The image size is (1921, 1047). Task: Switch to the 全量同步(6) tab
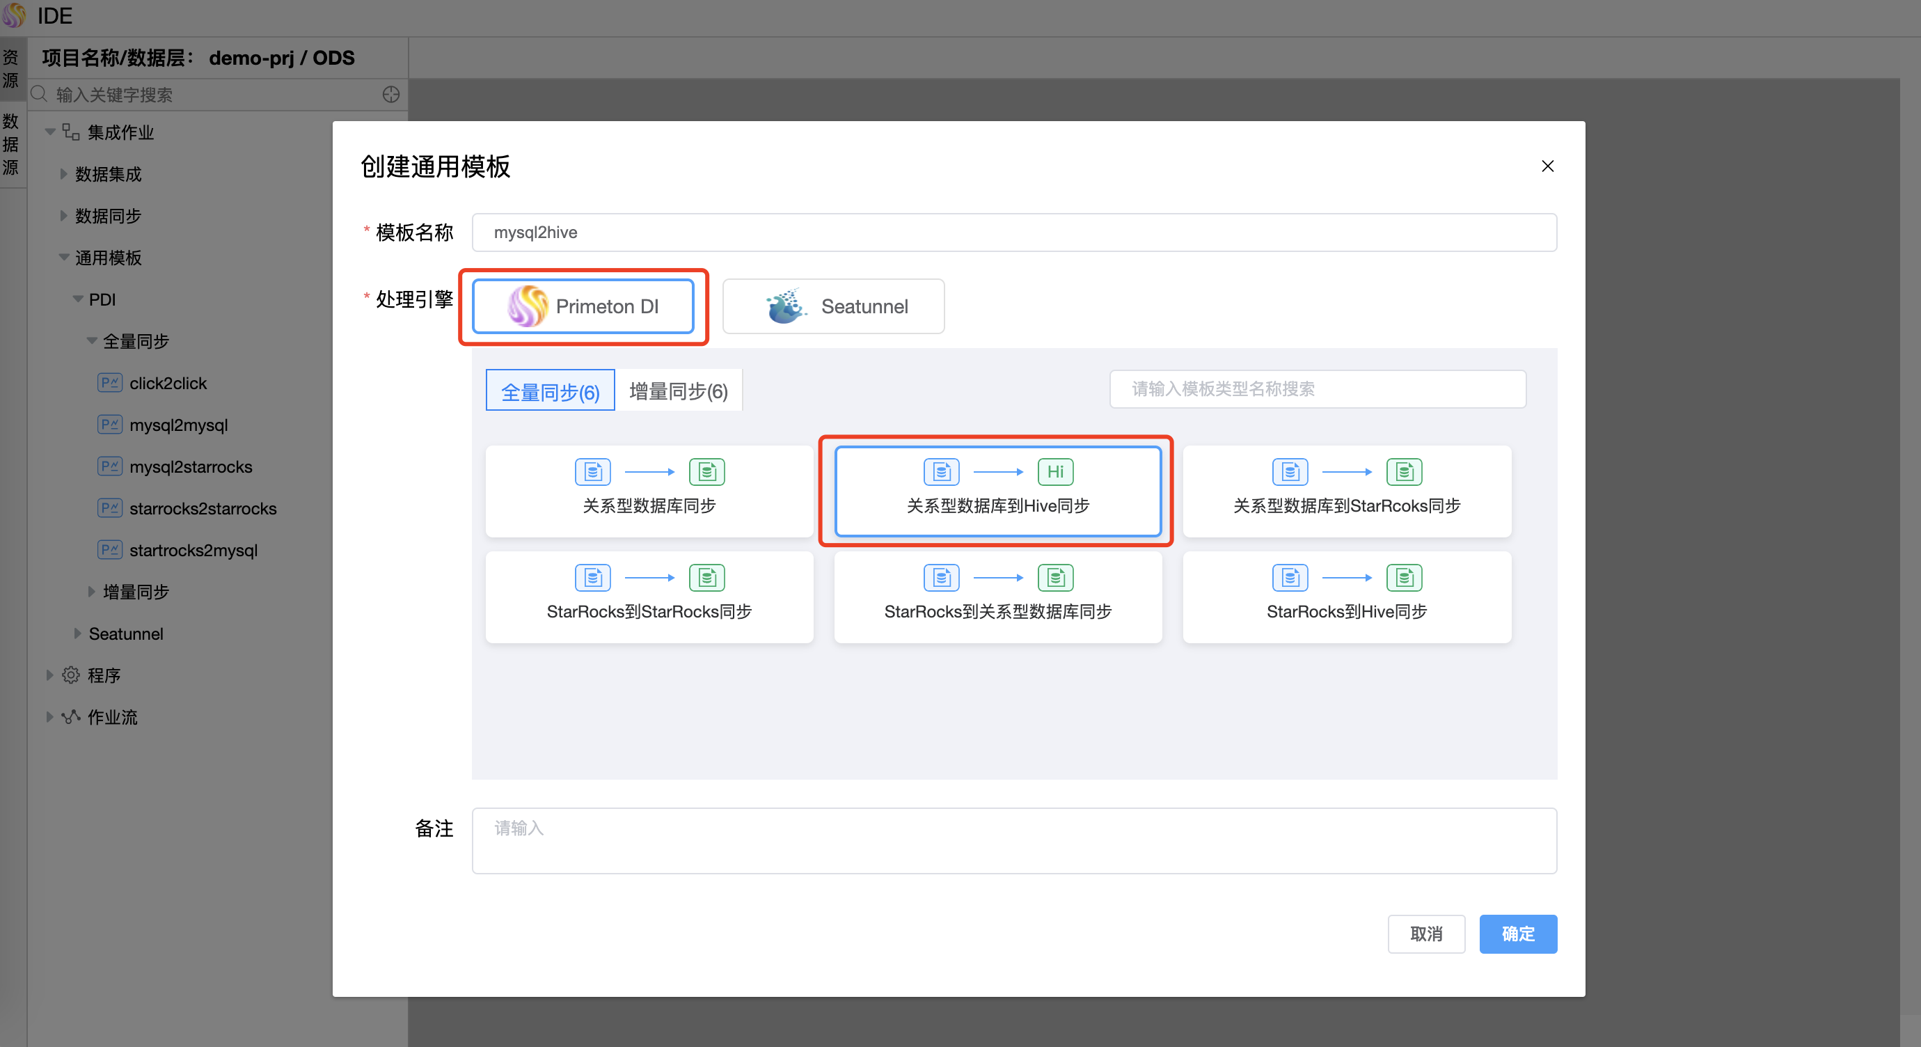point(550,391)
